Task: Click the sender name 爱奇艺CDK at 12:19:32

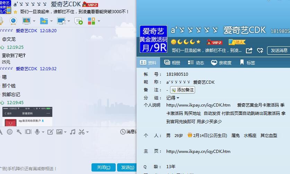Action: pos(26,69)
